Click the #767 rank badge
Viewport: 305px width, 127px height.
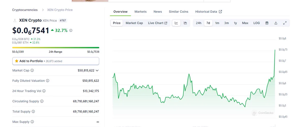click(63, 20)
